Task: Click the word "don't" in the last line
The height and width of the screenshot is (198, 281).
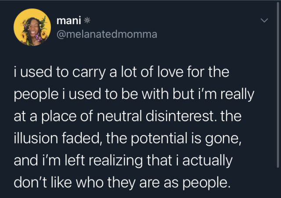Action: [31, 182]
